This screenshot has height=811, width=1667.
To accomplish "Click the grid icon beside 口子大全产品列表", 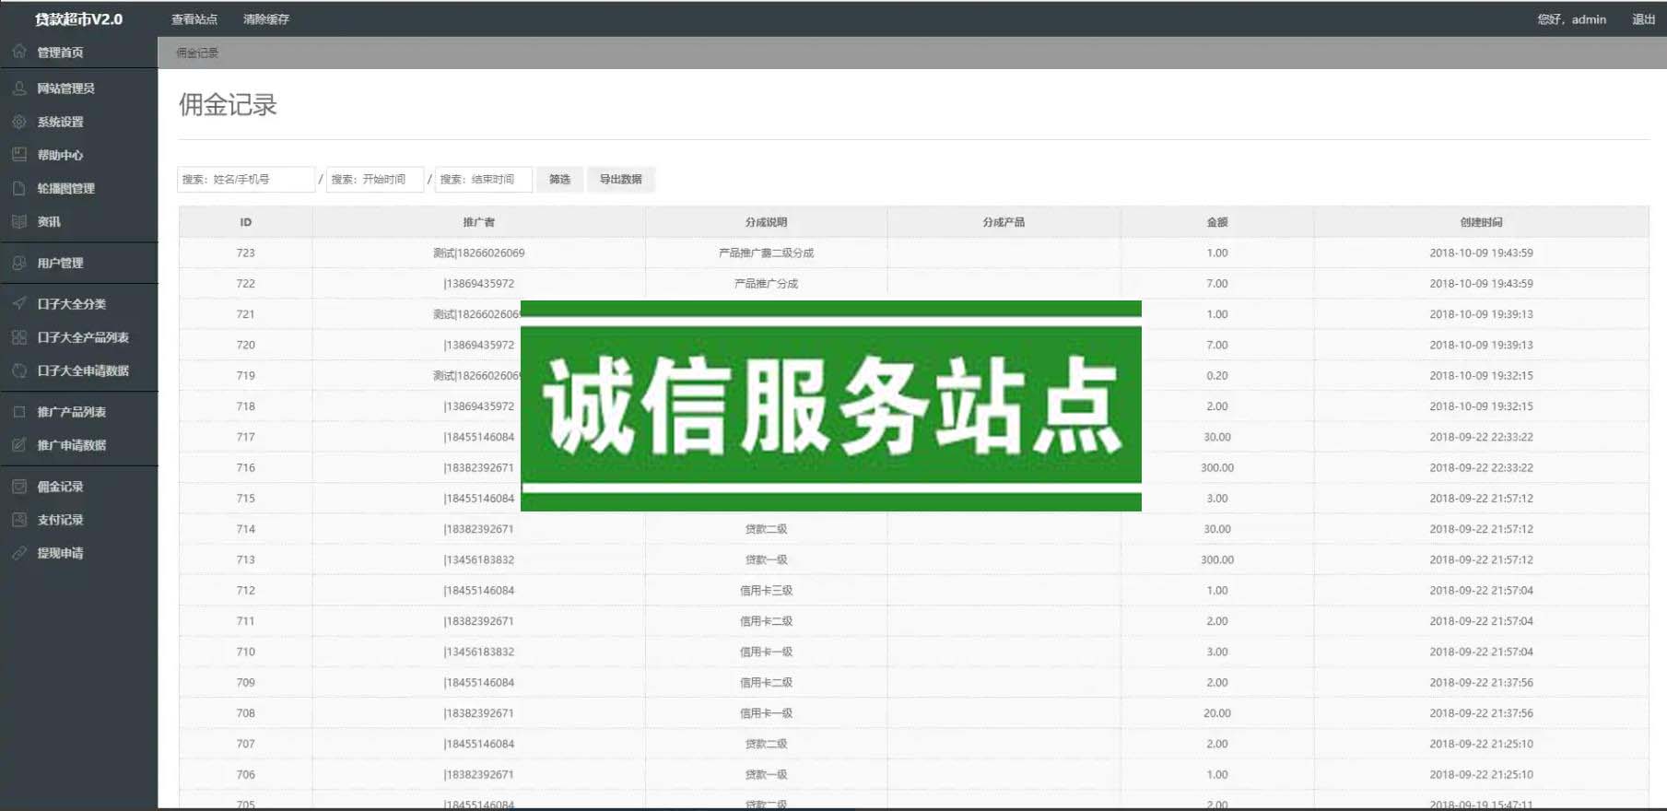I will click(x=19, y=337).
